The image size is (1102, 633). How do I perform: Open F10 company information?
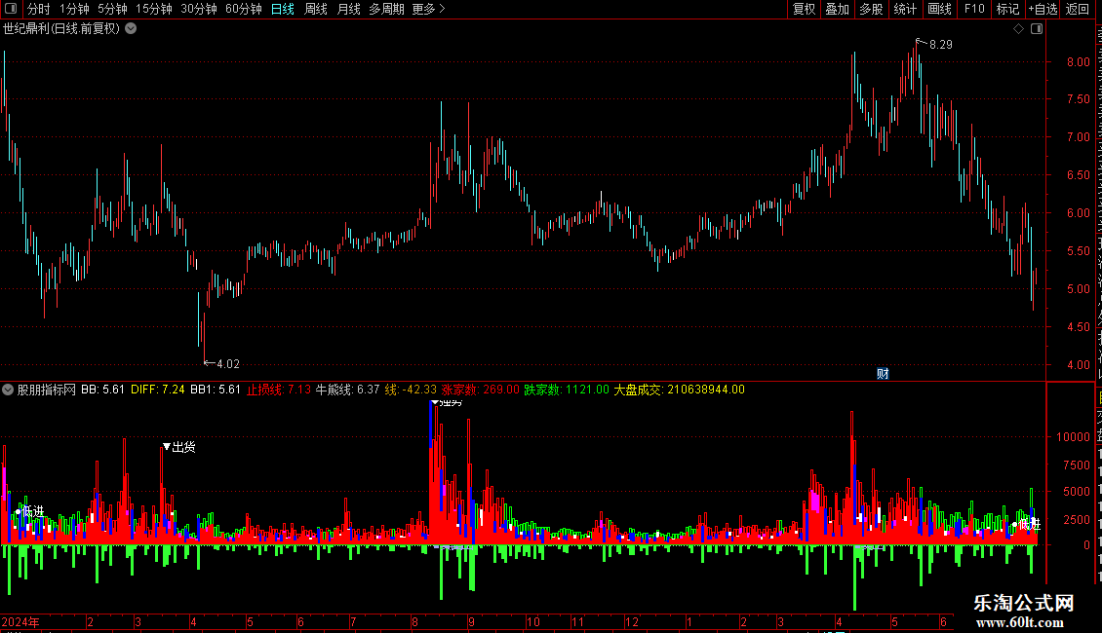(x=973, y=9)
